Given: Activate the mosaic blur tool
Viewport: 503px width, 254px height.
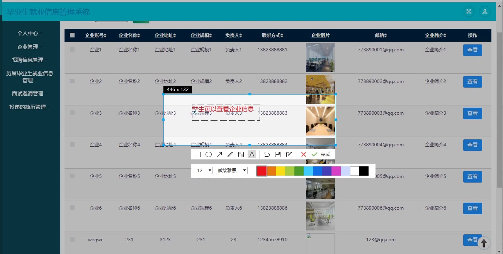Looking at the screenshot, I should 241,154.
